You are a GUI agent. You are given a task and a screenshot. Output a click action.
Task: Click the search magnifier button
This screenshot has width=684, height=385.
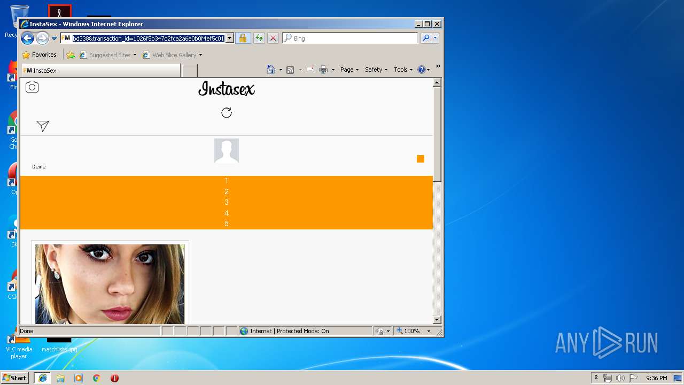pos(426,38)
